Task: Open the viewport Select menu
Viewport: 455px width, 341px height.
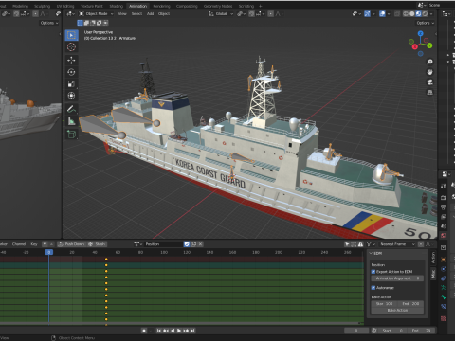Action: coord(136,14)
